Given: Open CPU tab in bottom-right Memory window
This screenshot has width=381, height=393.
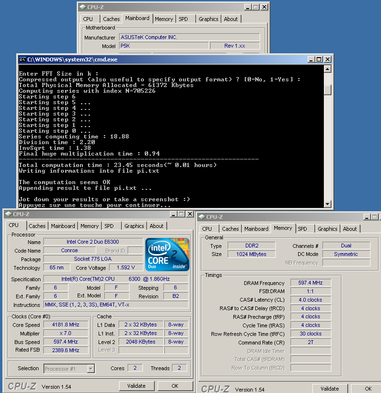Looking at the screenshot, I should coord(207,229).
